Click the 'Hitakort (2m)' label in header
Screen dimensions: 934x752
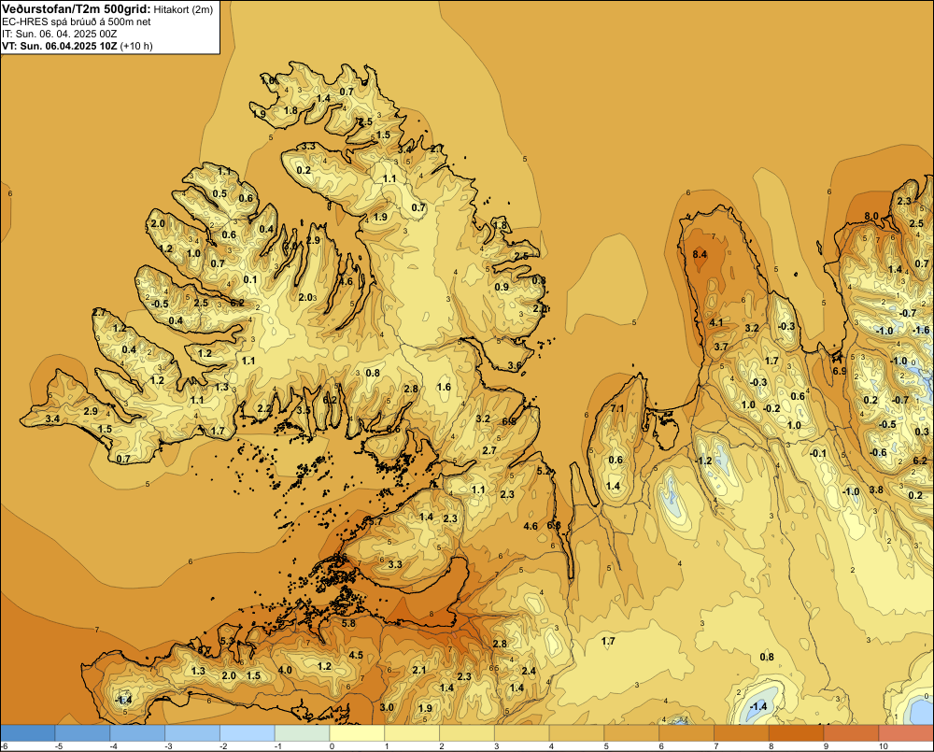[183, 9]
